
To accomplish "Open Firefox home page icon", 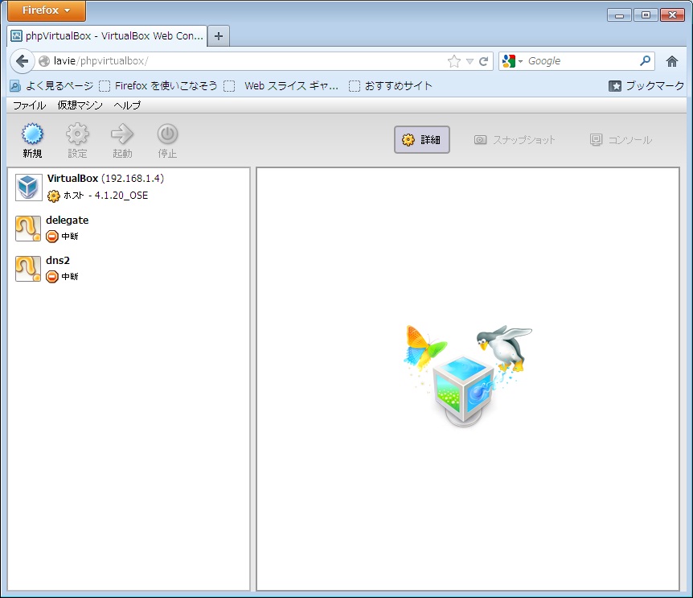I will click(x=672, y=61).
